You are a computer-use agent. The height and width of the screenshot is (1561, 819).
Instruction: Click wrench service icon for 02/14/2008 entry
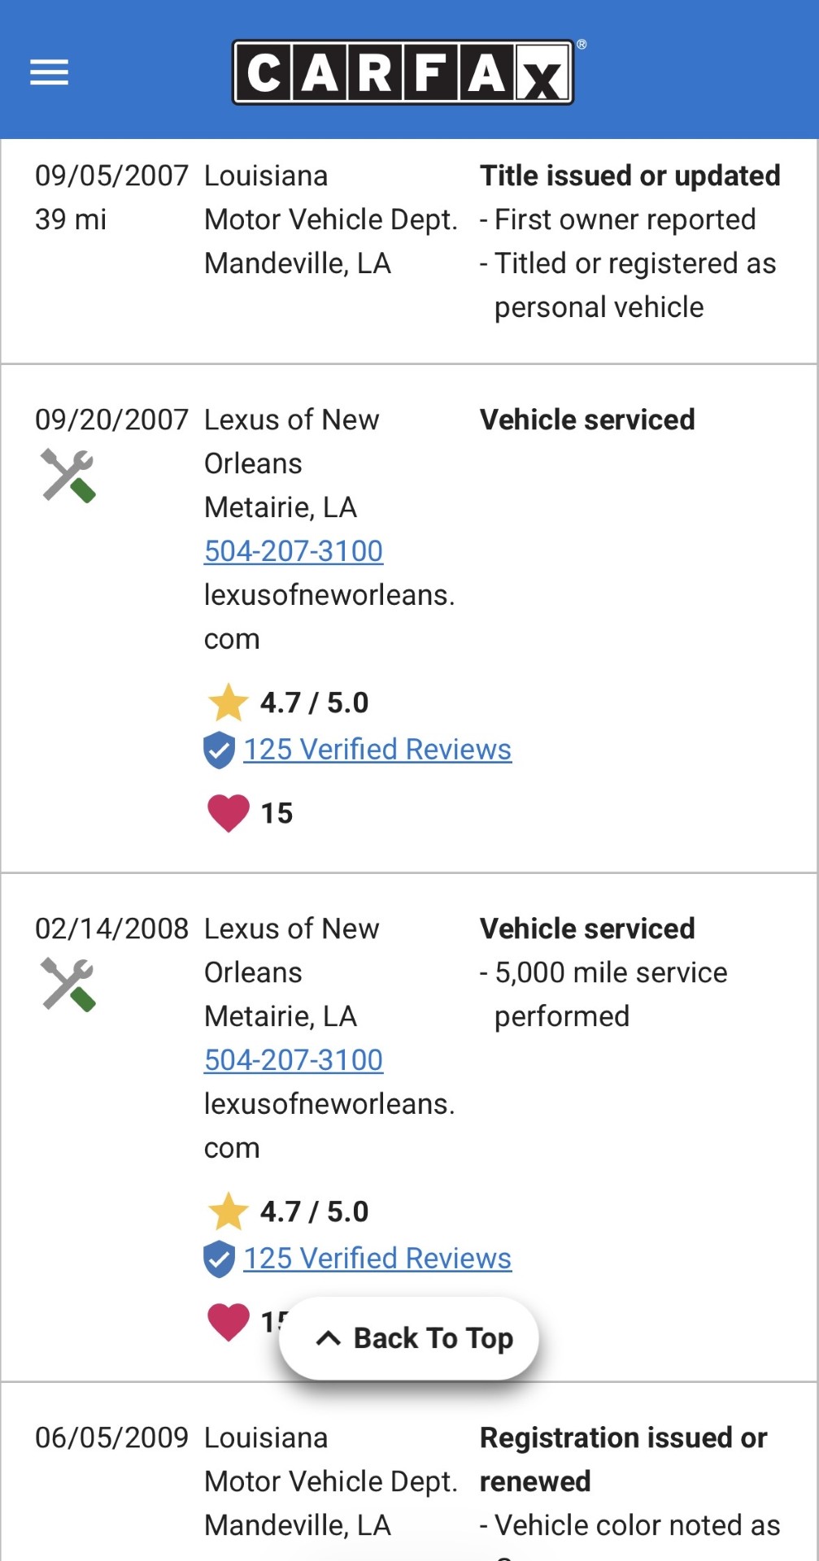click(x=68, y=985)
